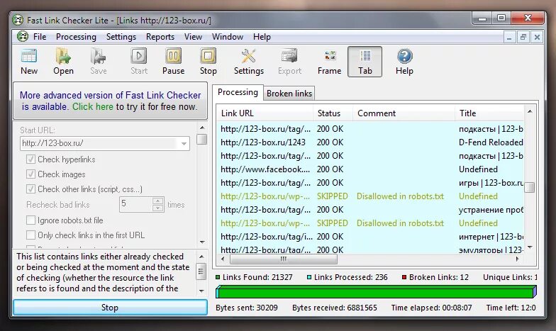Open the Start URL dropdown list
Viewport: 556px width, 331px height.
pos(184,143)
